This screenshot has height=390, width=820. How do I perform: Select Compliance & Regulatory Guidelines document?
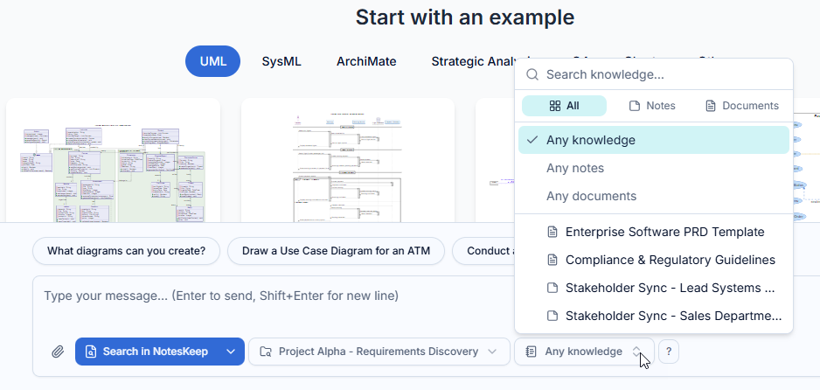tap(654, 260)
